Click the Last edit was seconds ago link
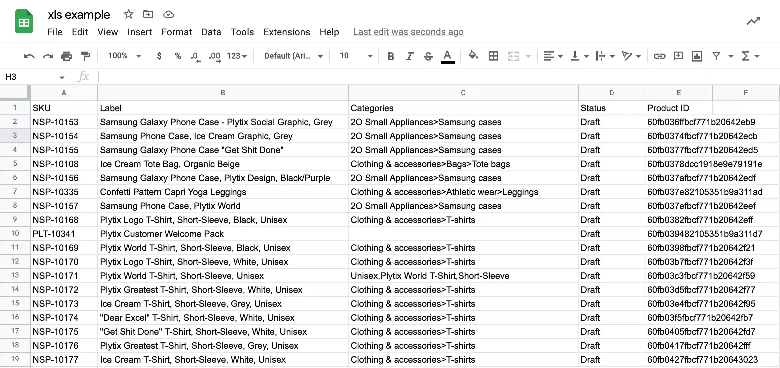This screenshot has height=368, width=780. point(408,32)
